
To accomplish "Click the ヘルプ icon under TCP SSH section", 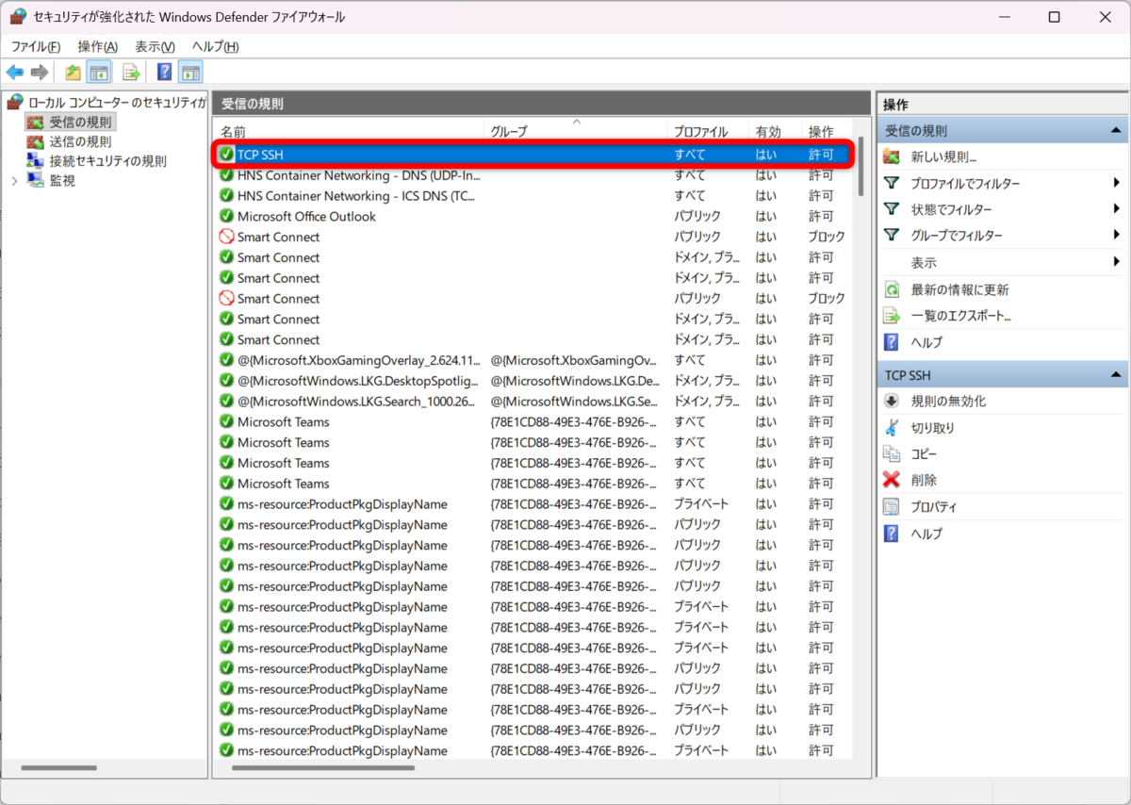I will tap(892, 533).
